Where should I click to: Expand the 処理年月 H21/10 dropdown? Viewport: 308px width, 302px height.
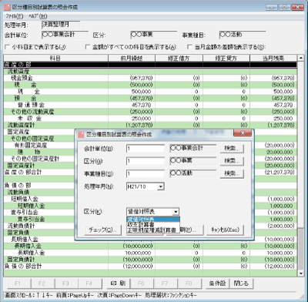pos(160,186)
